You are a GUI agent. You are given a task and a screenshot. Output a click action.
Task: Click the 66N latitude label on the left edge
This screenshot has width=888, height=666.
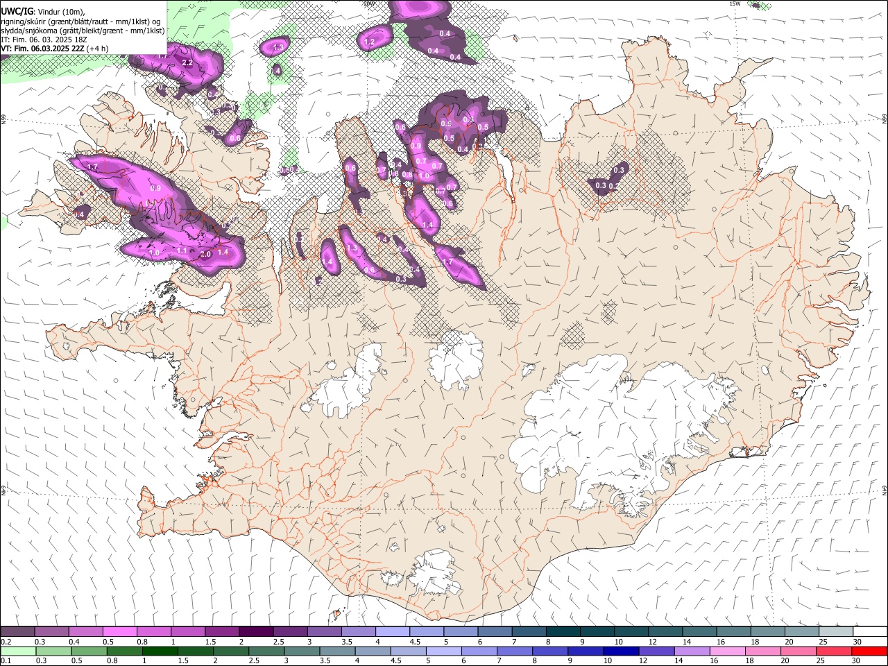[x=3, y=121]
